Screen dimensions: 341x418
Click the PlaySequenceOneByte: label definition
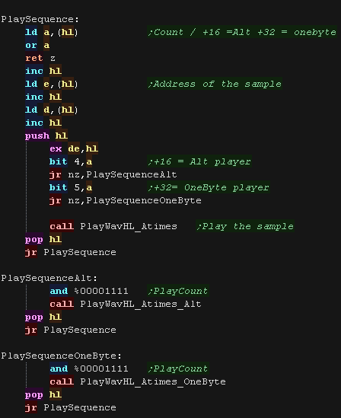pyautogui.click(x=61, y=356)
